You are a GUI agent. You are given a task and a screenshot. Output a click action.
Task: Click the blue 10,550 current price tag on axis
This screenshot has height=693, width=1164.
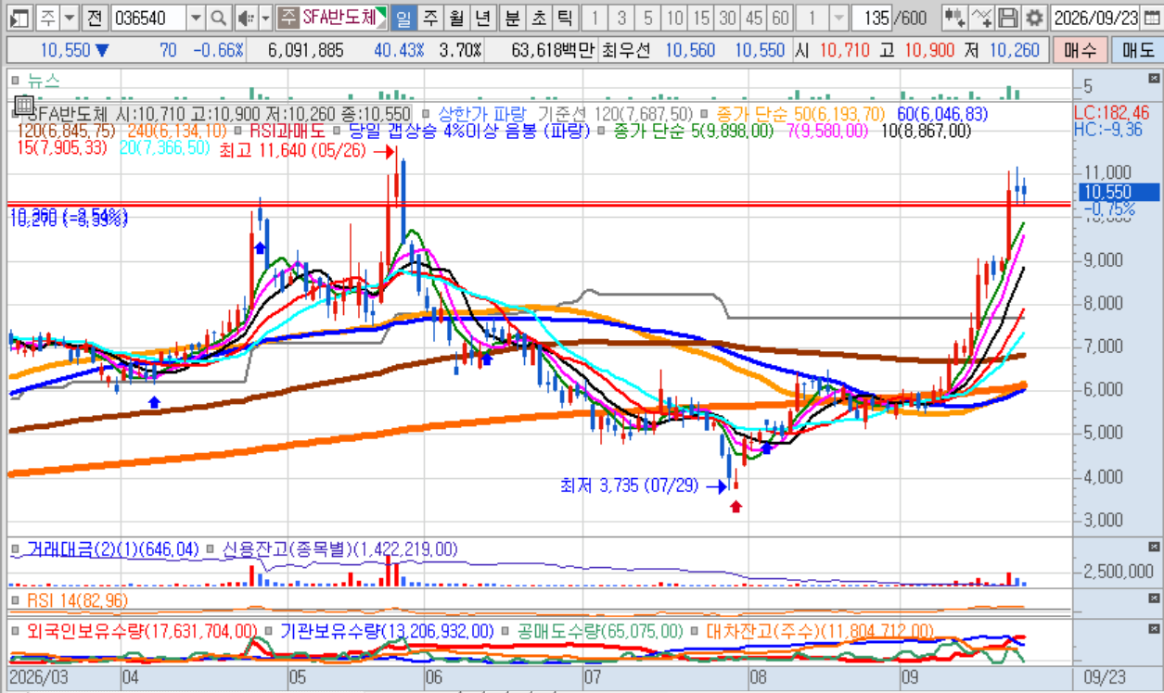point(1118,192)
